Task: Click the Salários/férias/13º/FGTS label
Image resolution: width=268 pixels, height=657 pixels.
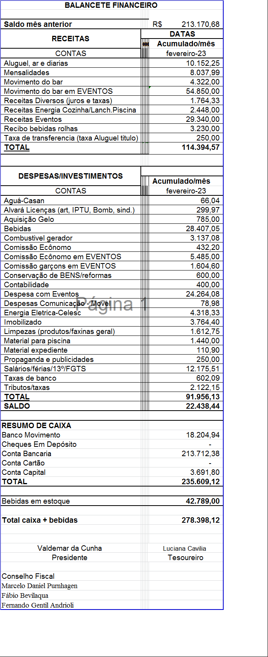Action: (45, 369)
